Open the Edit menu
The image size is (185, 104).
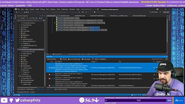(x=22, y=9)
